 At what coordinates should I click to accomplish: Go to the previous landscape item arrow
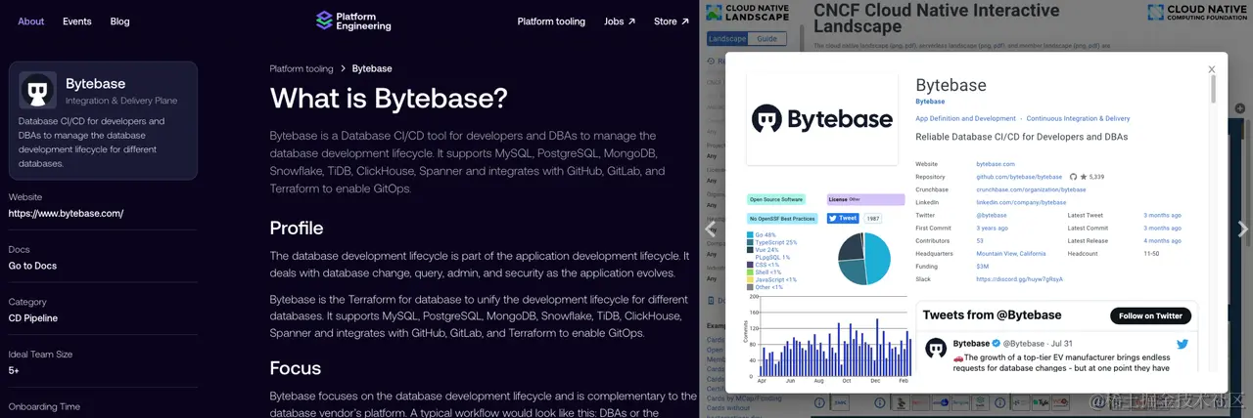click(712, 230)
